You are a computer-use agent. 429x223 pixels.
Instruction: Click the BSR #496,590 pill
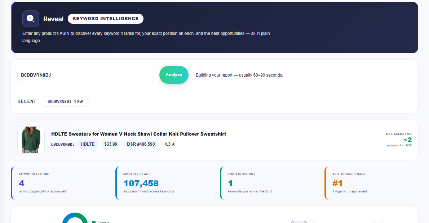pyautogui.click(x=141, y=144)
